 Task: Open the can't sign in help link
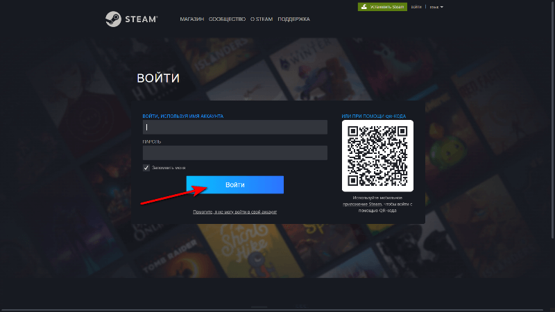tap(234, 212)
